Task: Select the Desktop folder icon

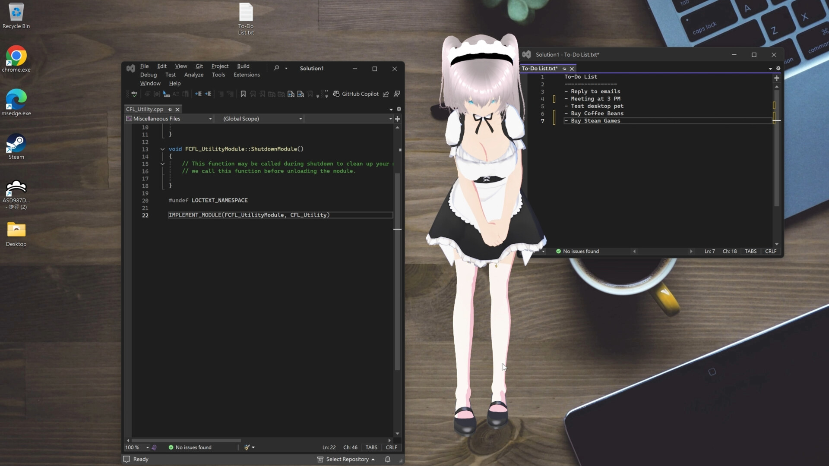Action: [x=16, y=234]
